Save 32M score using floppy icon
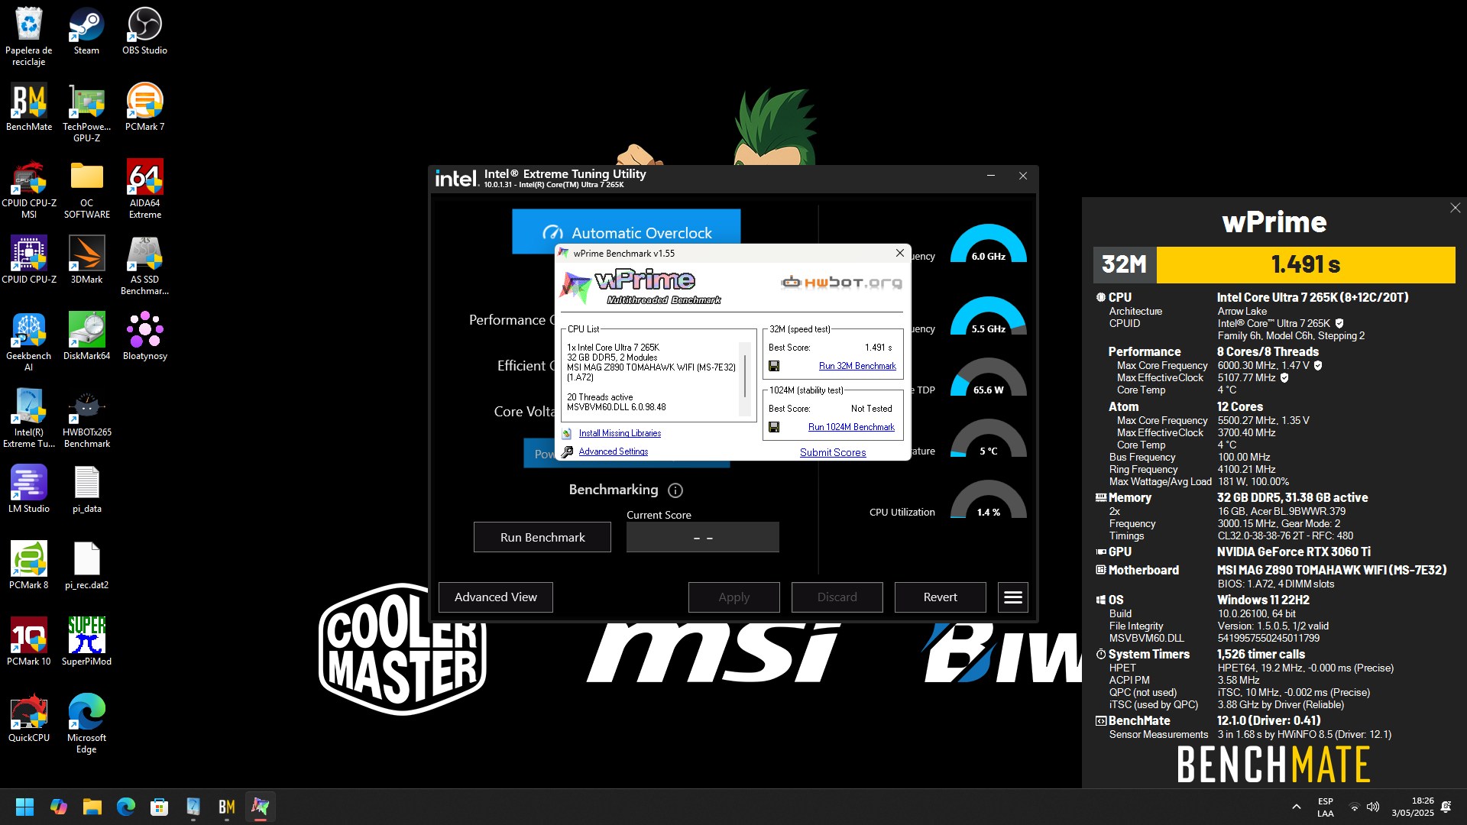The width and height of the screenshot is (1467, 825). coord(774,366)
